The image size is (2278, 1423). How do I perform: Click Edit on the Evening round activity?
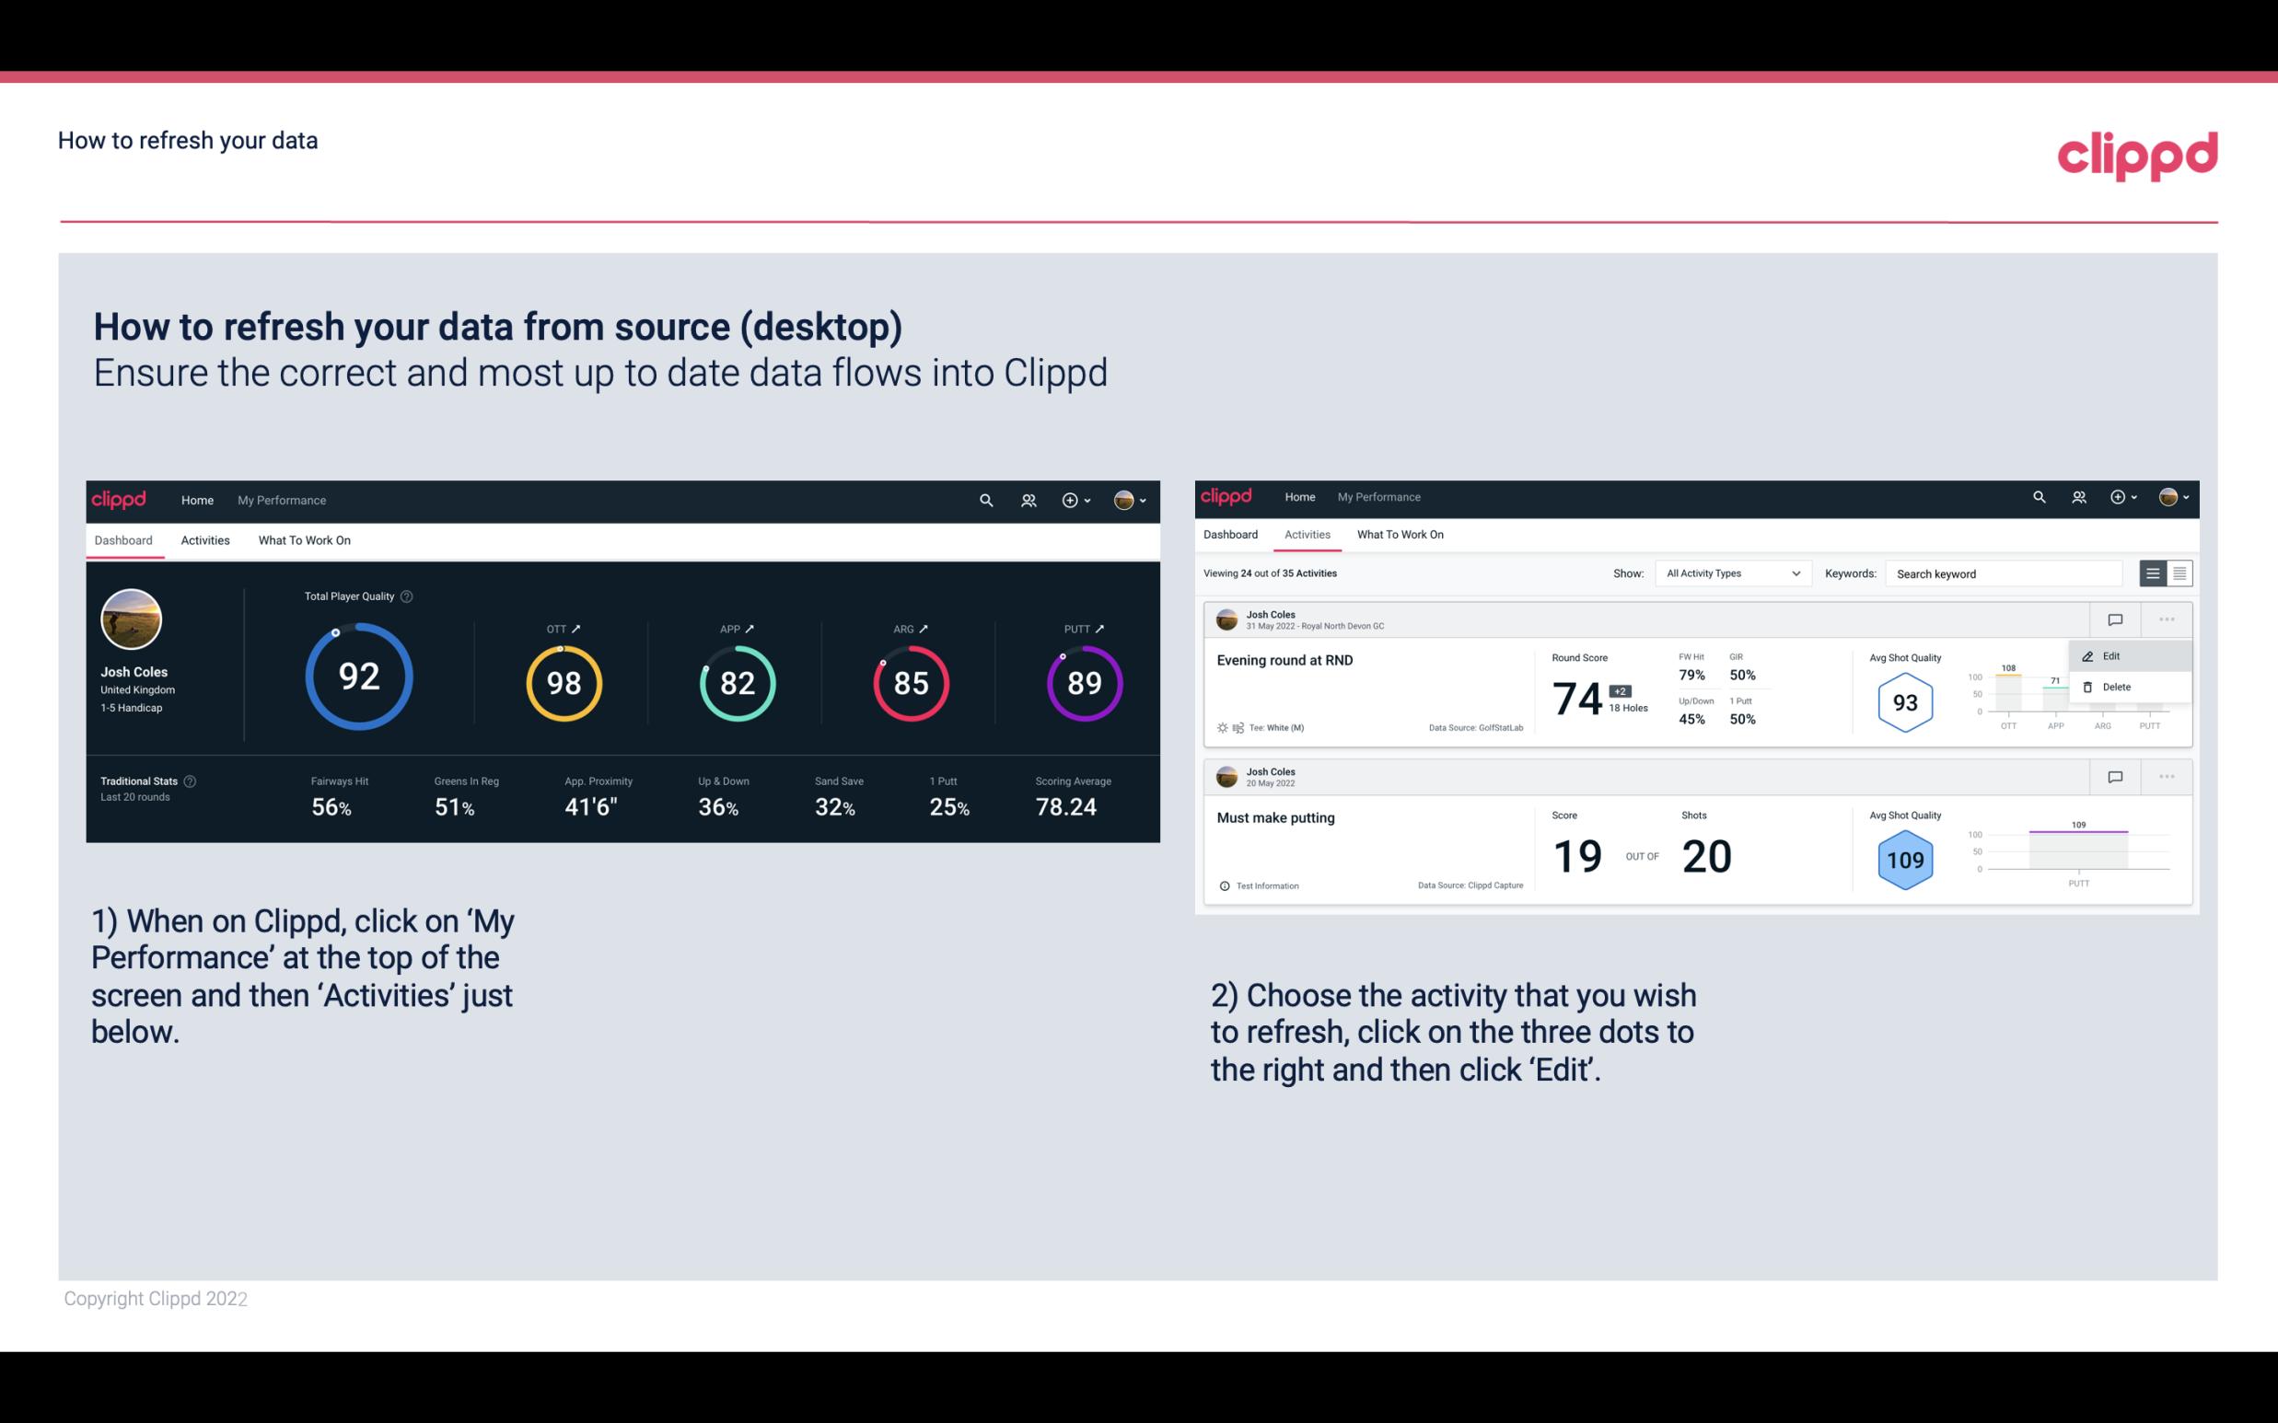click(x=2112, y=654)
